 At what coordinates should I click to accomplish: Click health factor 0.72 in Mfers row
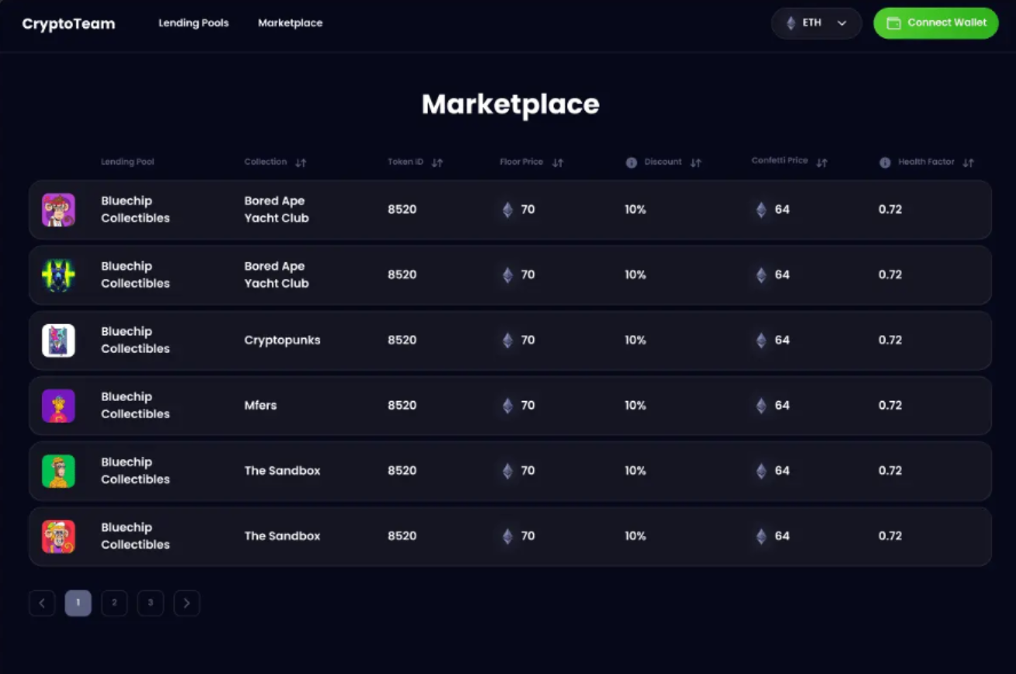point(890,406)
